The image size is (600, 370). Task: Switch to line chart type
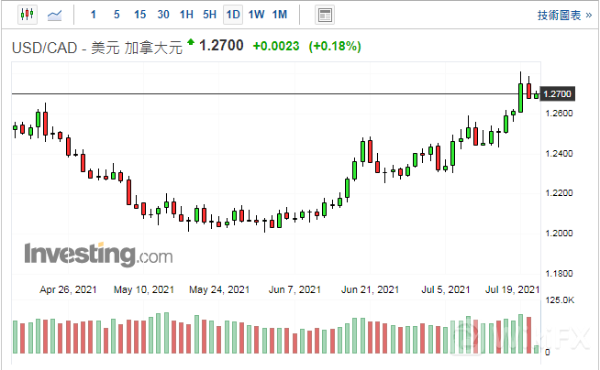56,15
